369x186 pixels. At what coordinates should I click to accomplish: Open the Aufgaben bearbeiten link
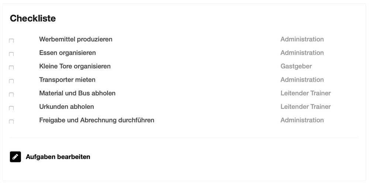tap(58, 157)
